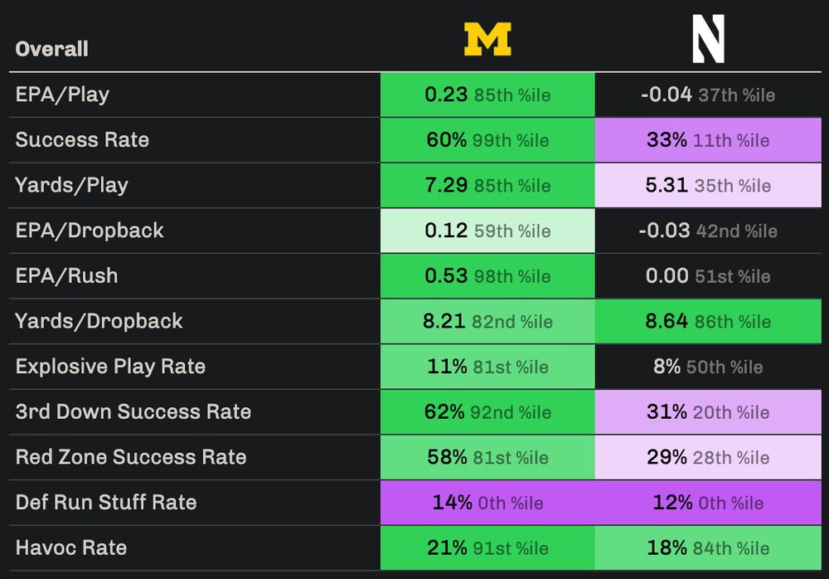Select Michigan's 62% 3rd Down cell
The image size is (829, 579).
(487, 411)
